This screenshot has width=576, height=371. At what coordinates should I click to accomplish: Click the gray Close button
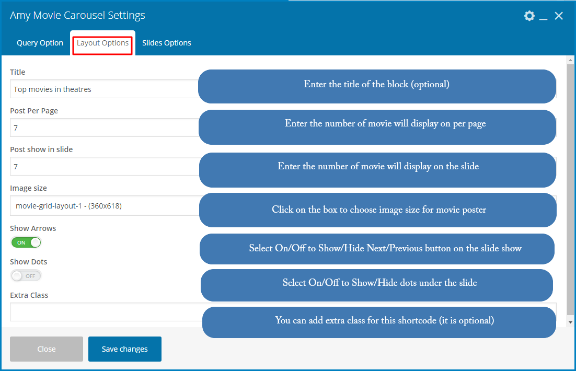click(x=47, y=349)
